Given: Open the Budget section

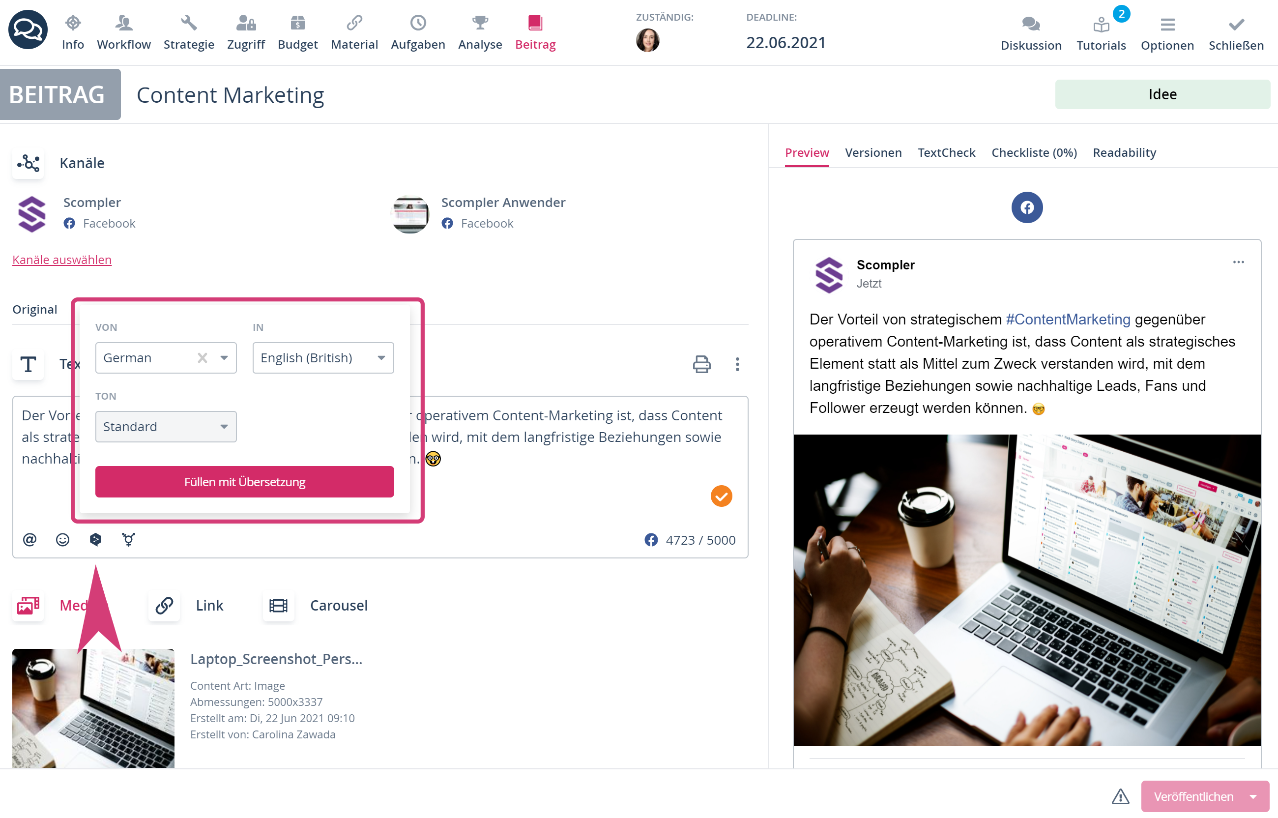Looking at the screenshot, I should point(297,32).
